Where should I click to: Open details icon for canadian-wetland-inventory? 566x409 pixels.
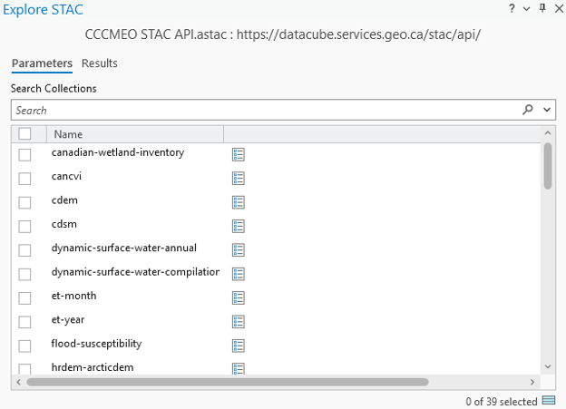[x=239, y=154]
